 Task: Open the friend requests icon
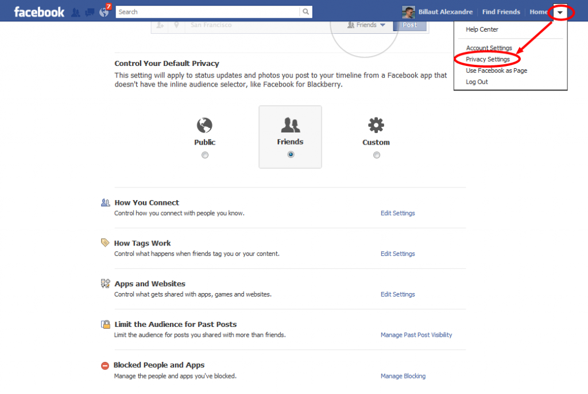(x=76, y=13)
